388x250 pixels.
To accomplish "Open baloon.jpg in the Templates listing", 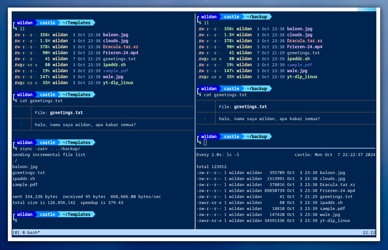I will click(x=115, y=35).
